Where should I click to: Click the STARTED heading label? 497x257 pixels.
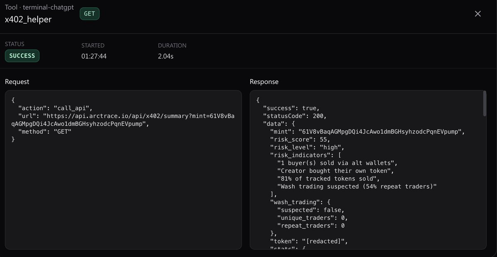(93, 45)
